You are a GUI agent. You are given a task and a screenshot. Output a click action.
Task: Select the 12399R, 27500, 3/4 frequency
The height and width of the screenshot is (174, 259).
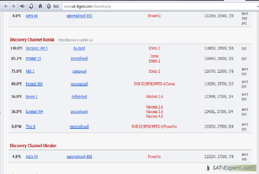[x=219, y=97]
